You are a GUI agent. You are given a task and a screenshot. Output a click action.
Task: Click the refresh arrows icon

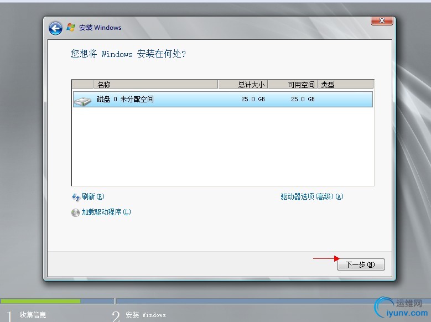[x=76, y=198]
